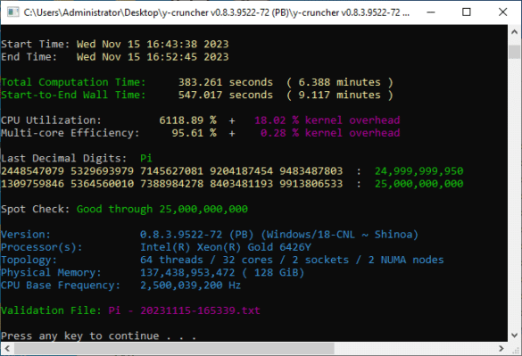The image size is (522, 356).
Task: Click the Intel(R) Xeon(R) Gold 6426Y text
Action: coord(226,247)
